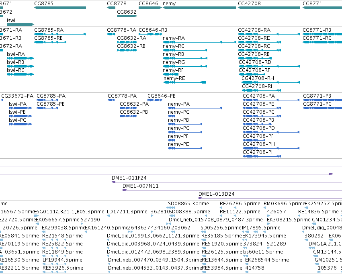The image size is (342, 274).
Task: Click the CG42708-PA protein label
Action: 259,96
